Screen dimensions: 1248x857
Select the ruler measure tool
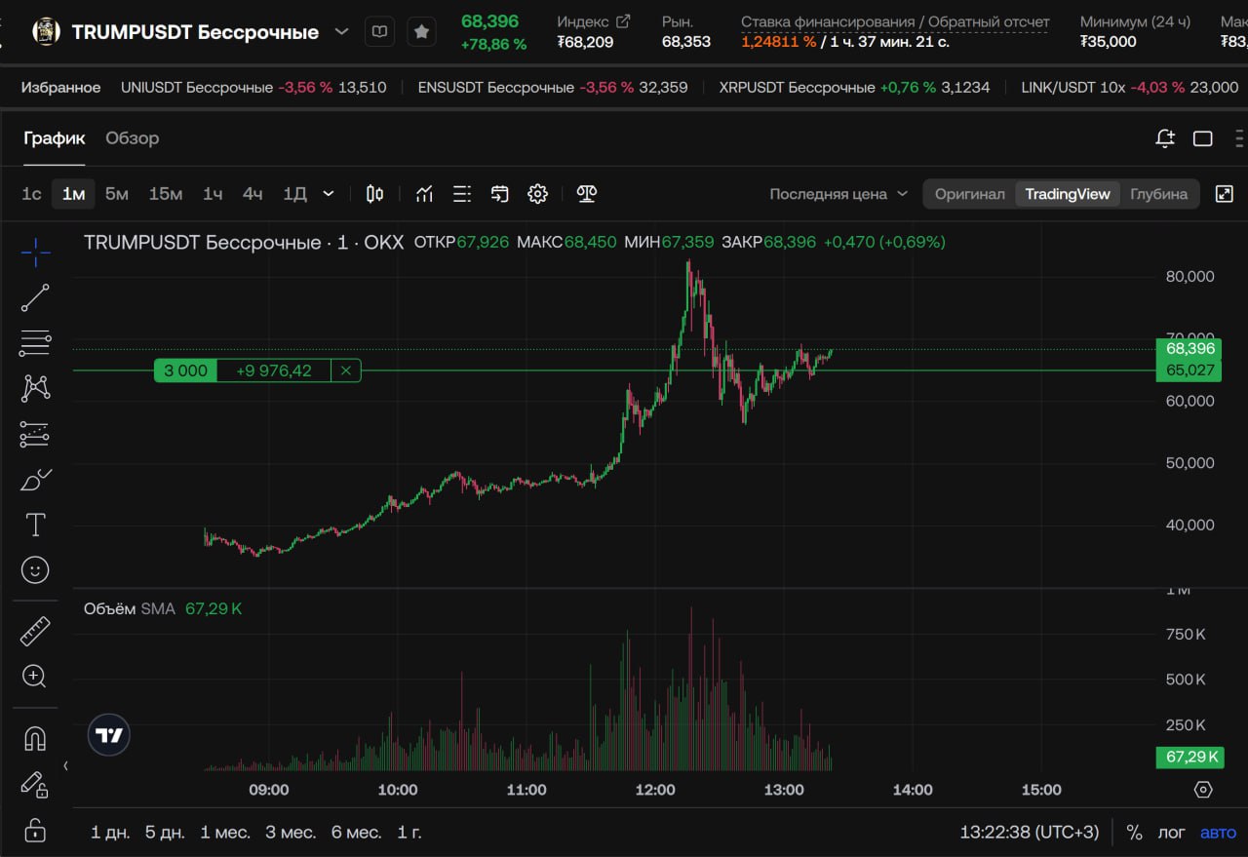35,631
